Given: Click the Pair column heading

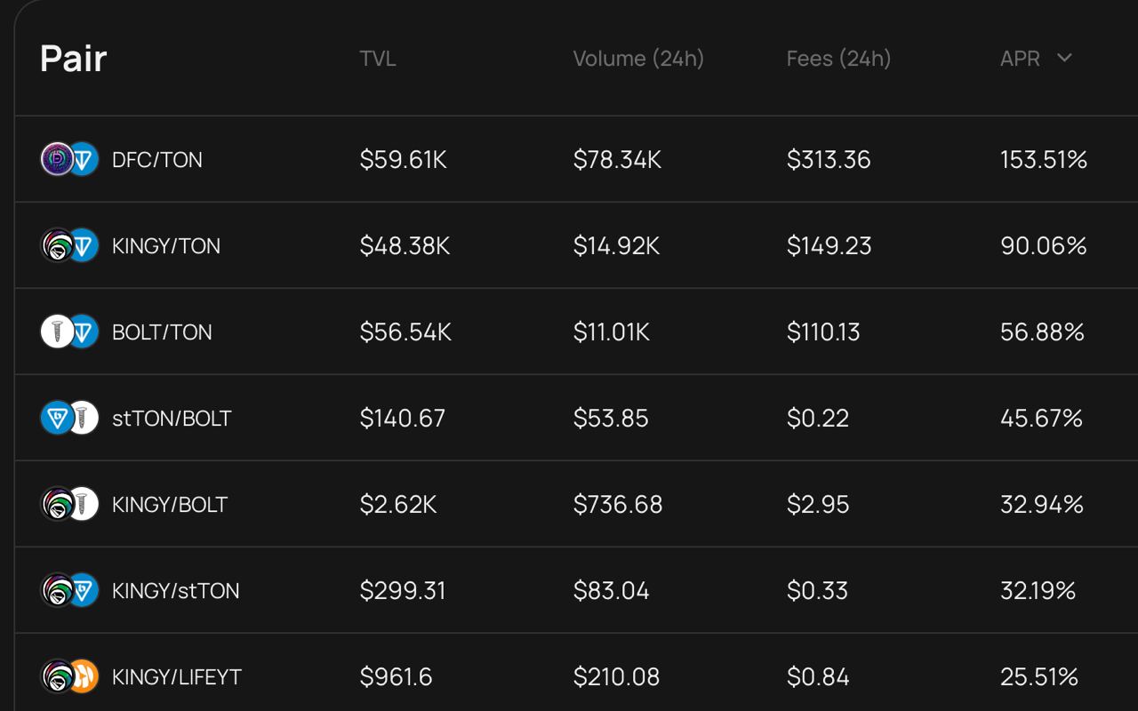Looking at the screenshot, I should coord(73,59).
